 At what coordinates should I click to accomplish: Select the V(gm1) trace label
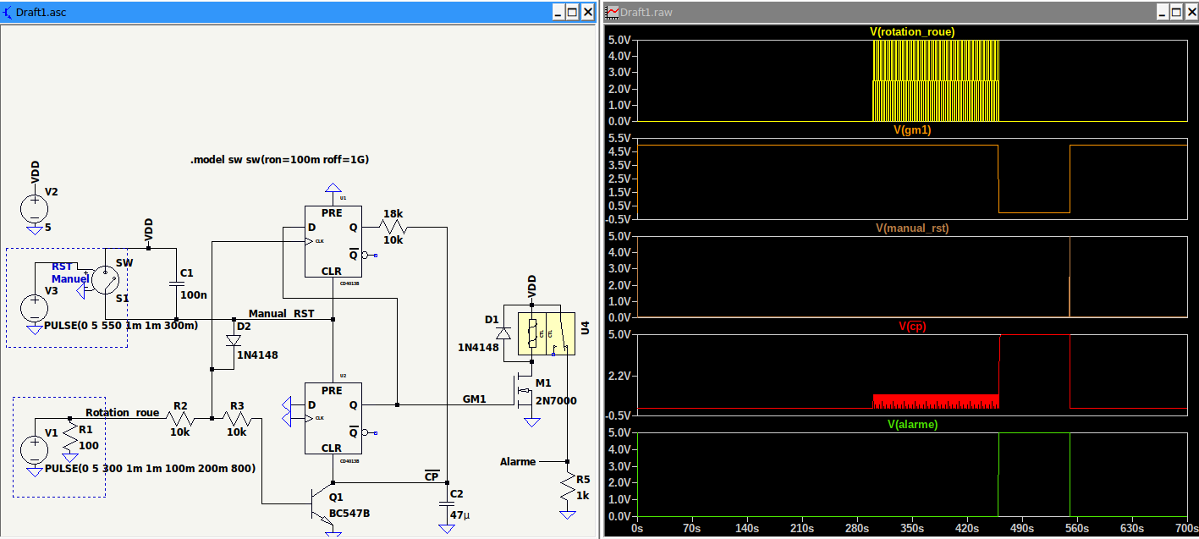pyautogui.click(x=912, y=130)
